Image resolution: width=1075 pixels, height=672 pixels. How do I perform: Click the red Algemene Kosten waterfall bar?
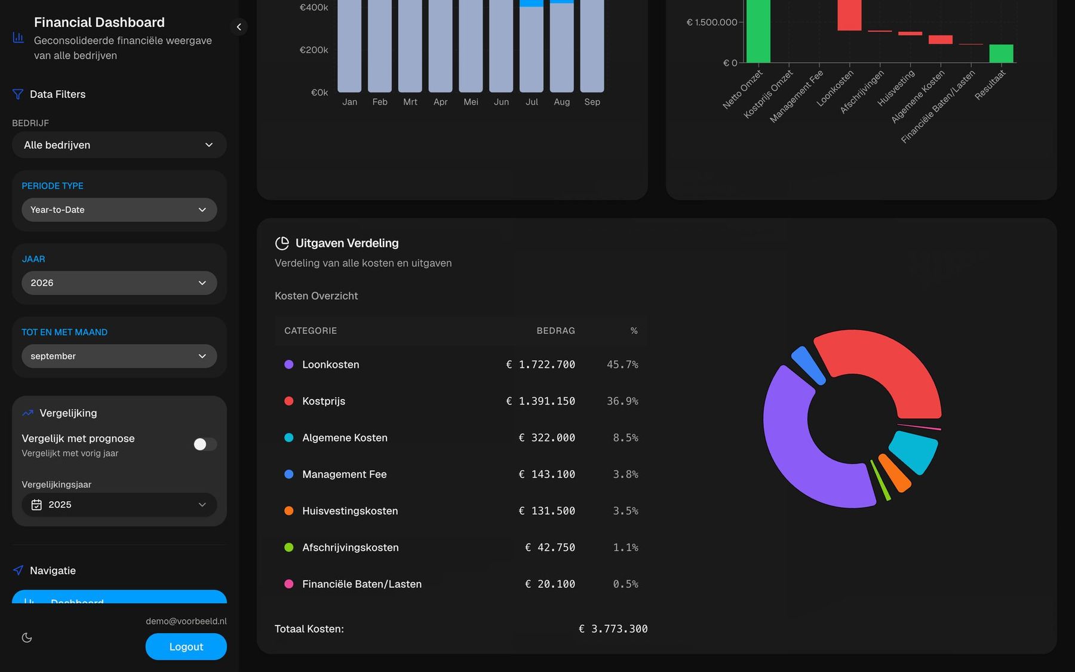(x=941, y=39)
